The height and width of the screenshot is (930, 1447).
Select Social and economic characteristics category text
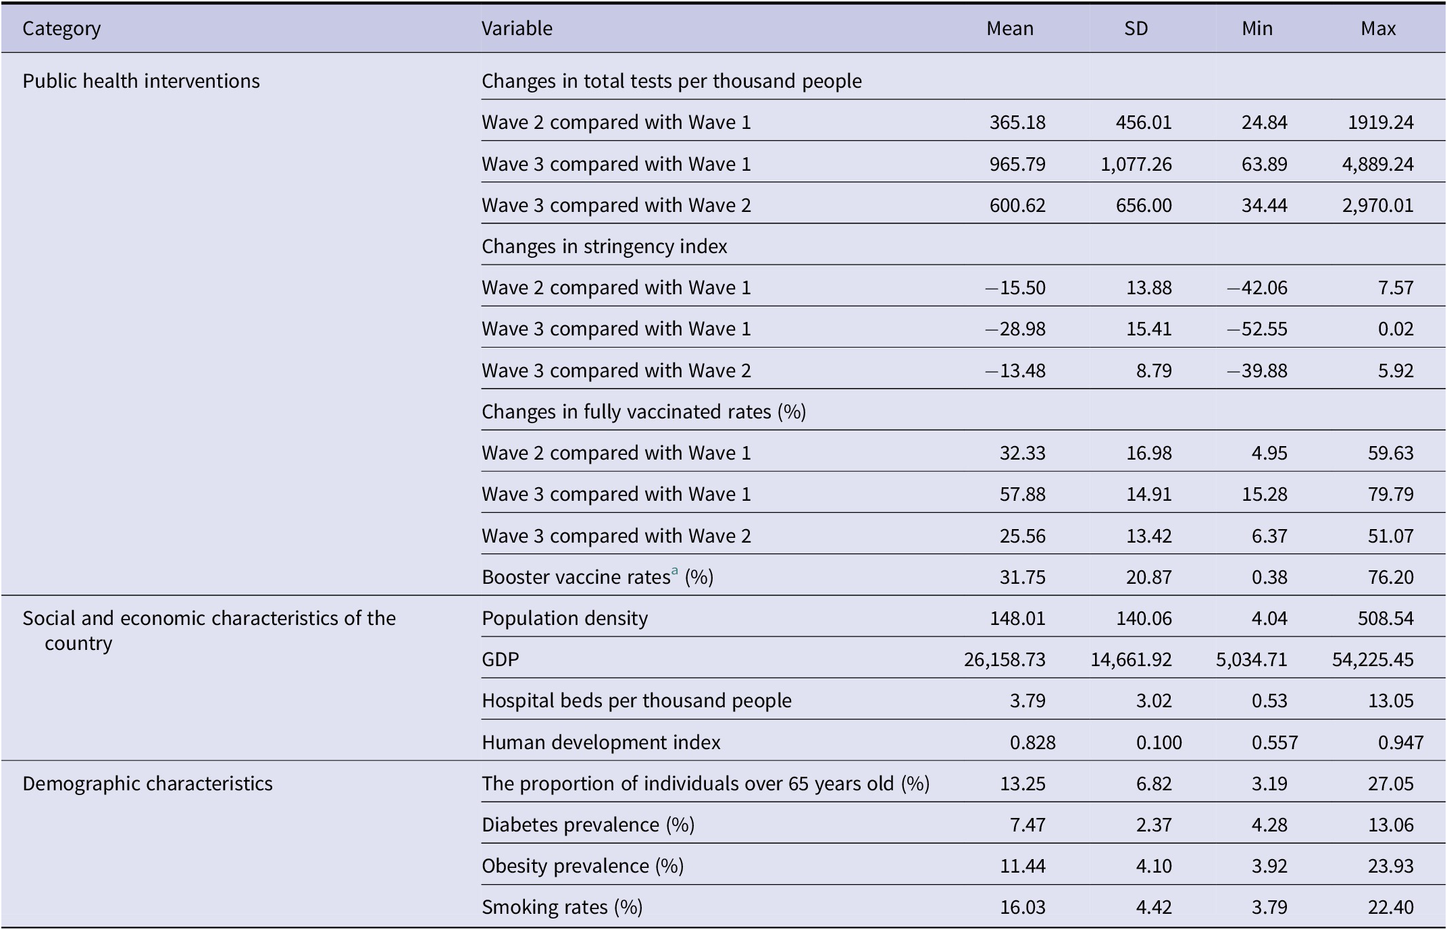(x=209, y=619)
